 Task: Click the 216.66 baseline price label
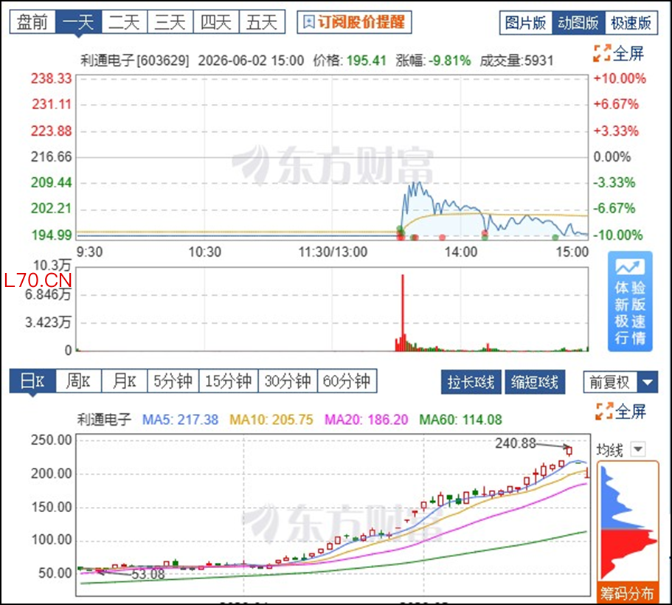[51, 157]
